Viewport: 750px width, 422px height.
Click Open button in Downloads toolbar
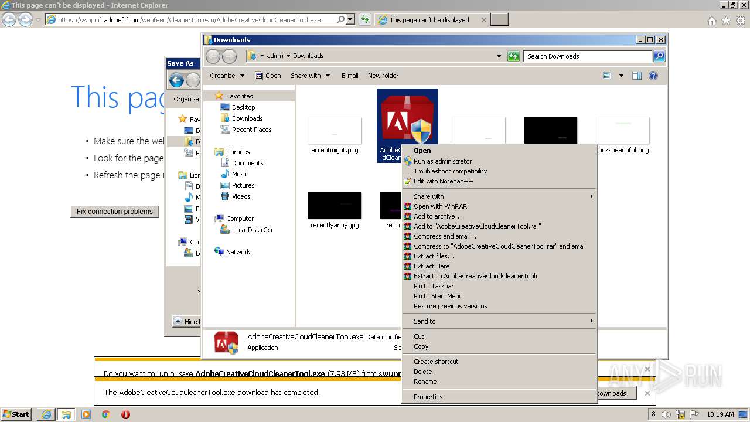(268, 76)
